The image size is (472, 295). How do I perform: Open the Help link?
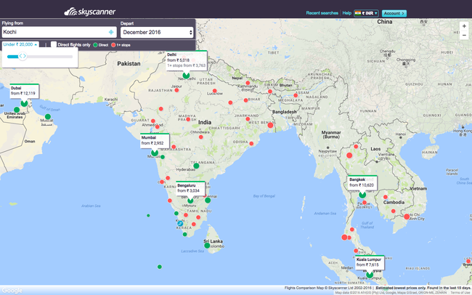(347, 13)
